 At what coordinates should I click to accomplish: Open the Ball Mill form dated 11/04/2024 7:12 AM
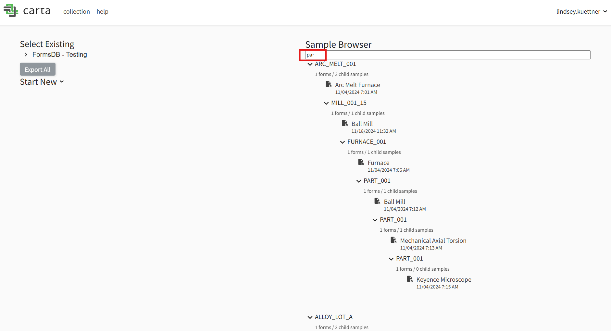[394, 202]
